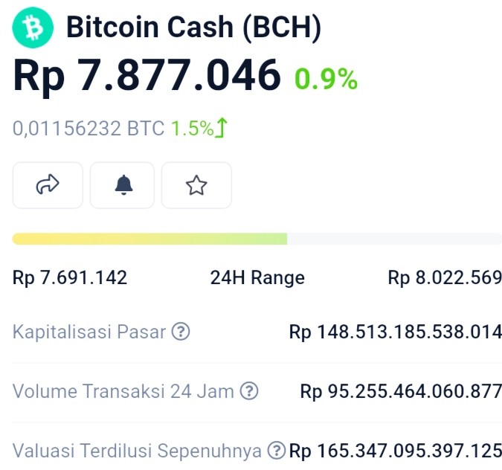Viewport: 502px width, 470px height.
Task: Select the 0,01156232 BTC value
Action: point(89,129)
